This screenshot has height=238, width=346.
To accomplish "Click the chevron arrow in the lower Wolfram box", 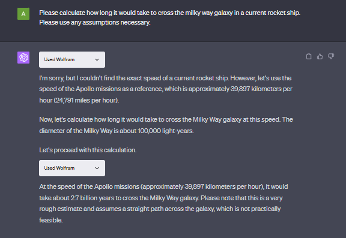I will pos(97,168).
